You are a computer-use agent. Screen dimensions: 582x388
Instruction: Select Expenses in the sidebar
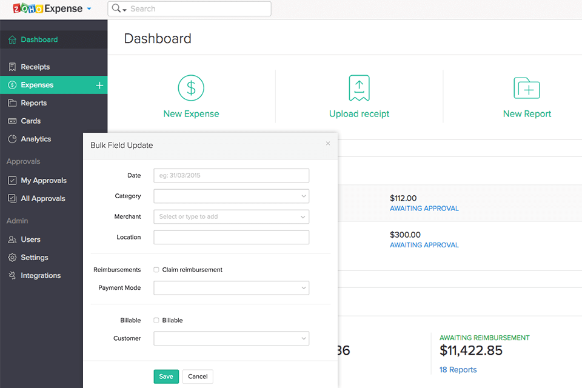click(x=53, y=85)
